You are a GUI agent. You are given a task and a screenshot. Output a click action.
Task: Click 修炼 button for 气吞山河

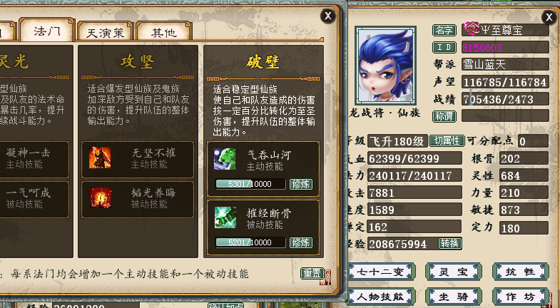(x=301, y=184)
